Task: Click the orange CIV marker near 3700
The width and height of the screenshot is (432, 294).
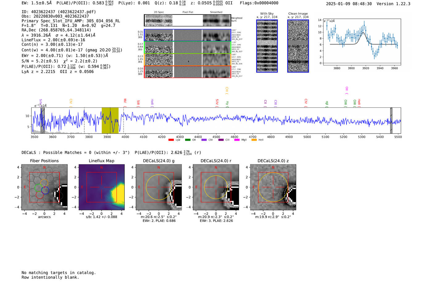Action: pyautogui.click(x=71, y=103)
